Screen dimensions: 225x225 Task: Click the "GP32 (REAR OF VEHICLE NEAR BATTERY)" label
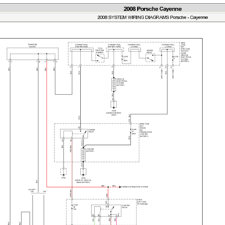[83, 180]
